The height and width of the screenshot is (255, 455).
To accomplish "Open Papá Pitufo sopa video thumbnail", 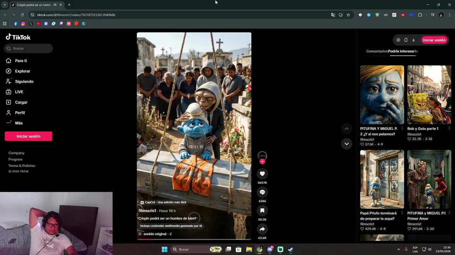I will [x=382, y=179].
